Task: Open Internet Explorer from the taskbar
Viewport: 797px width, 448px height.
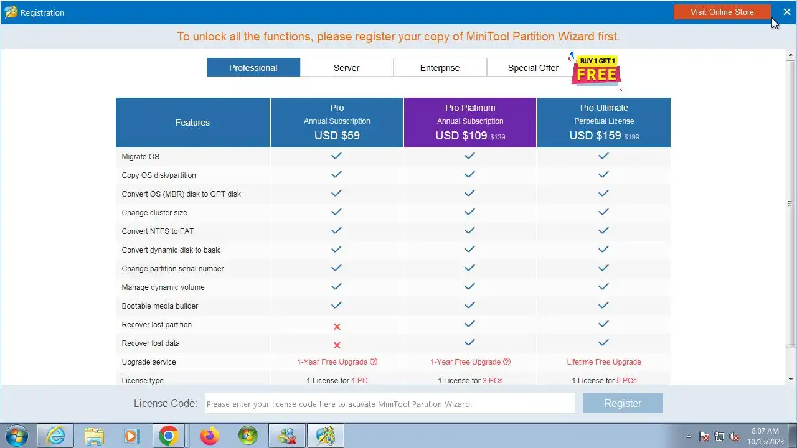Action: 55,436
